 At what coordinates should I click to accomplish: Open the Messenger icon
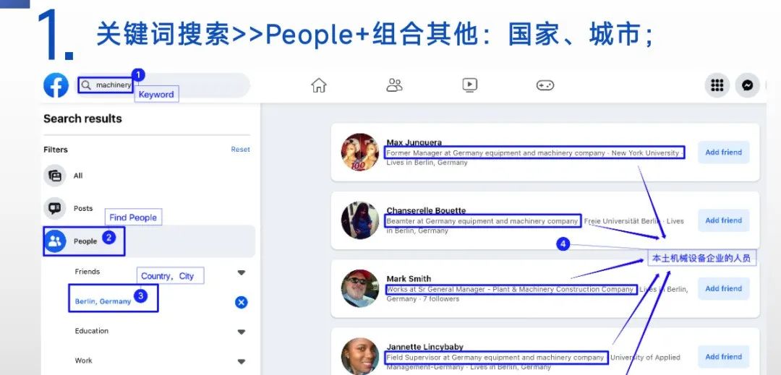pyautogui.click(x=747, y=85)
